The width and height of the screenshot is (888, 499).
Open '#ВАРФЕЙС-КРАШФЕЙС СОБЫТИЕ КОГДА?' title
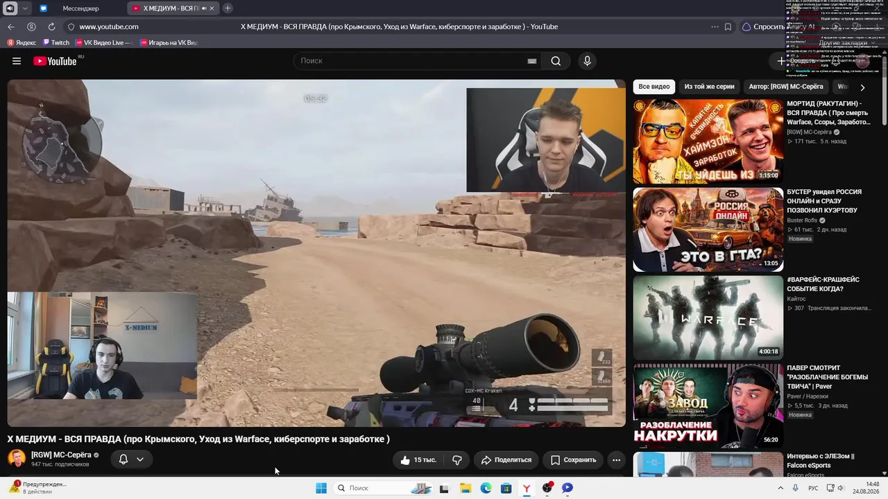click(x=823, y=284)
